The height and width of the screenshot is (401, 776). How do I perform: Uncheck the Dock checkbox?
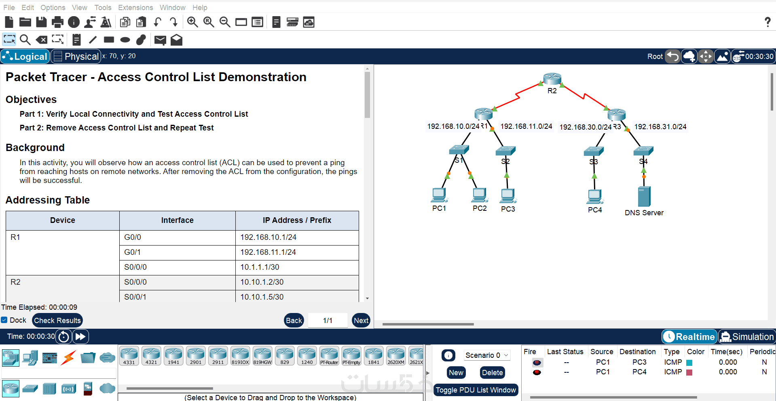pos(4,320)
